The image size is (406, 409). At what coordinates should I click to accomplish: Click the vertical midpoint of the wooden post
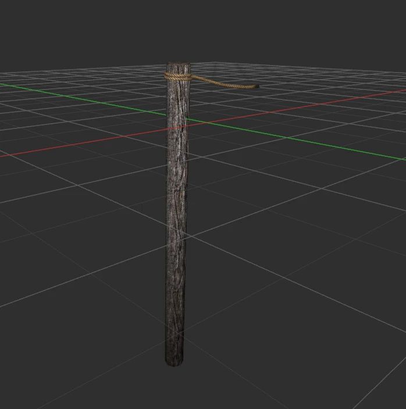176,215
